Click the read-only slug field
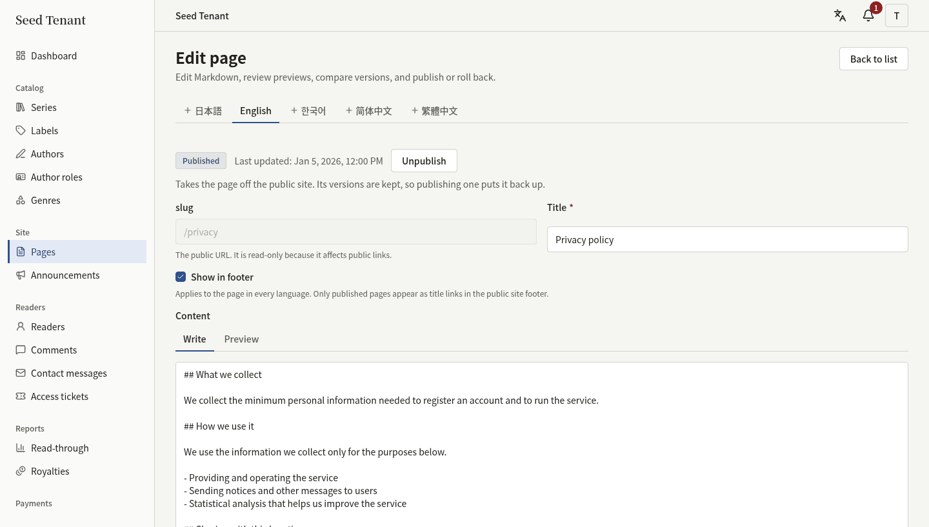The image size is (929, 527). coord(356,232)
